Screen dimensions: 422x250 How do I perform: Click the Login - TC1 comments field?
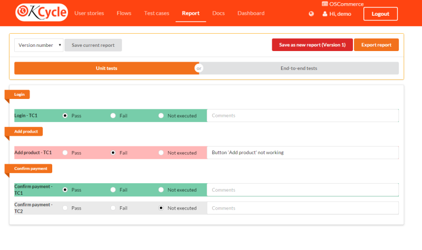303,115
